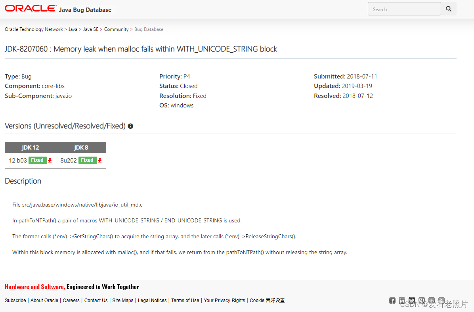This screenshot has height=312, width=474.
Task: Go to Java SE breadcrumb link
Action: pos(91,29)
